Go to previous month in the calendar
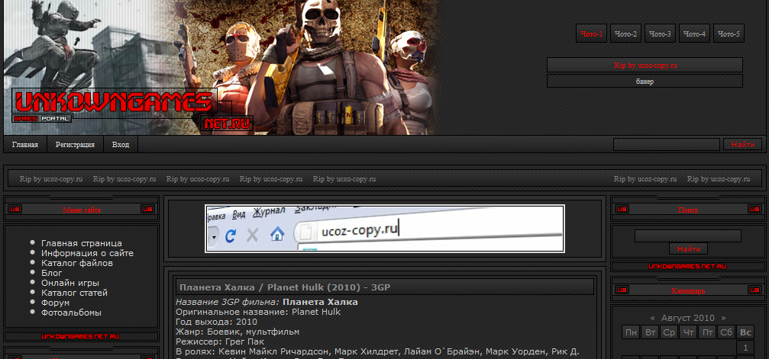Viewport: 769px width, 359px height. (x=652, y=318)
